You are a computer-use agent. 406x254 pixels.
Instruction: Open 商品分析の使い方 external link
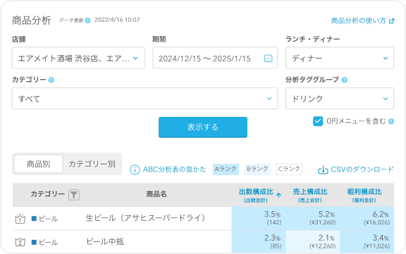(359, 20)
